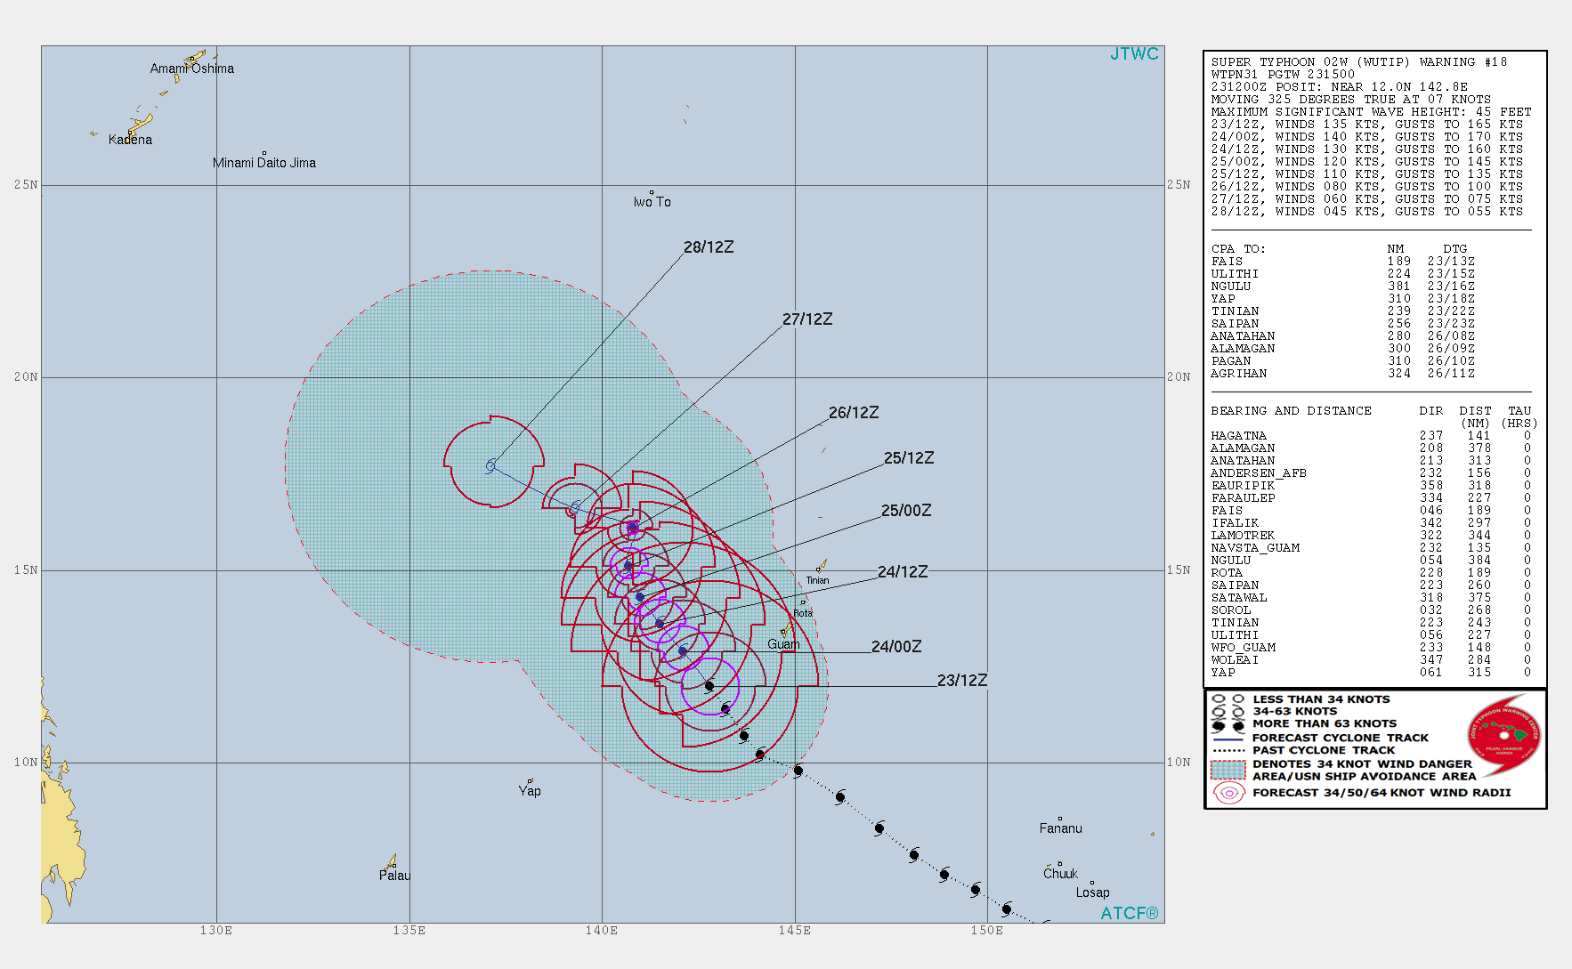This screenshot has height=969, width=1572.
Task: Click the FAIS 189 23/13Z CPA row
Action: point(1342,262)
